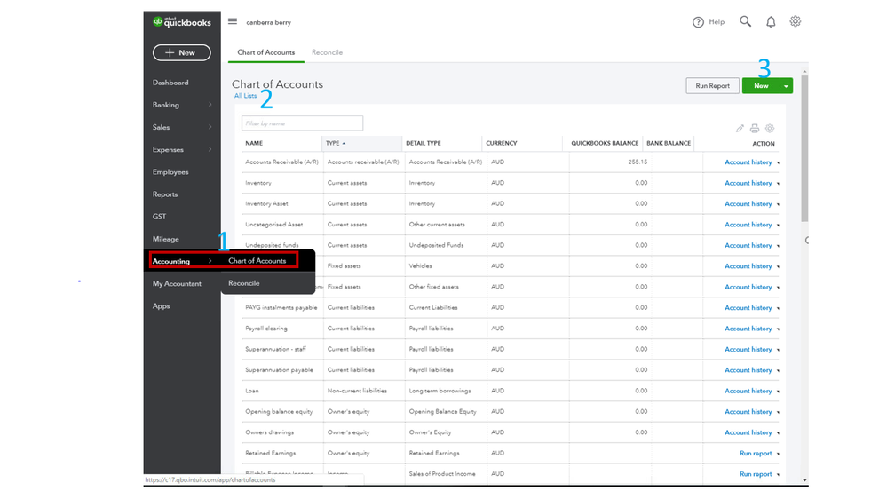This screenshot has width=887, height=499.
Task: Open the dropdown arrow beside green New
Action: click(787, 86)
